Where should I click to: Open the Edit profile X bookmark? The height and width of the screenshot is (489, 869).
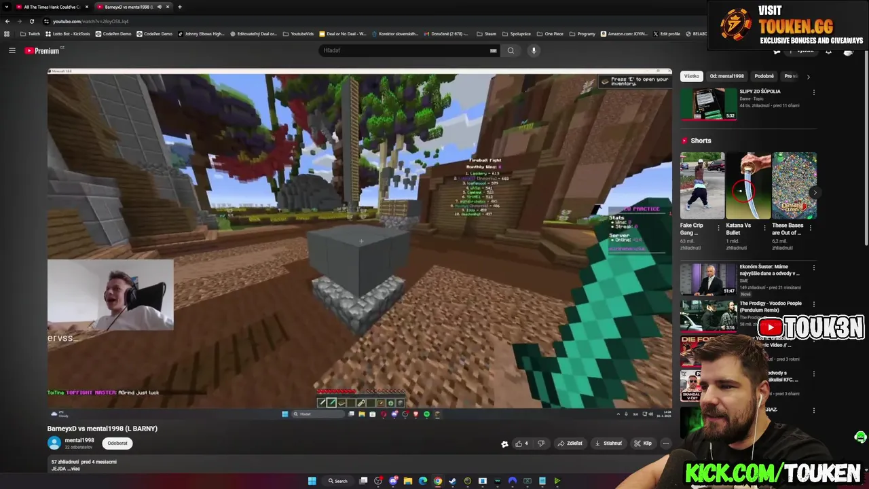tap(667, 33)
